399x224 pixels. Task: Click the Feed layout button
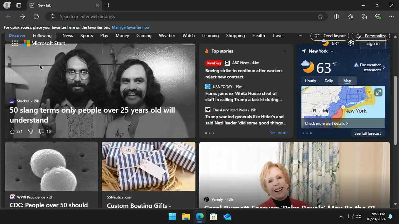coord(330,36)
